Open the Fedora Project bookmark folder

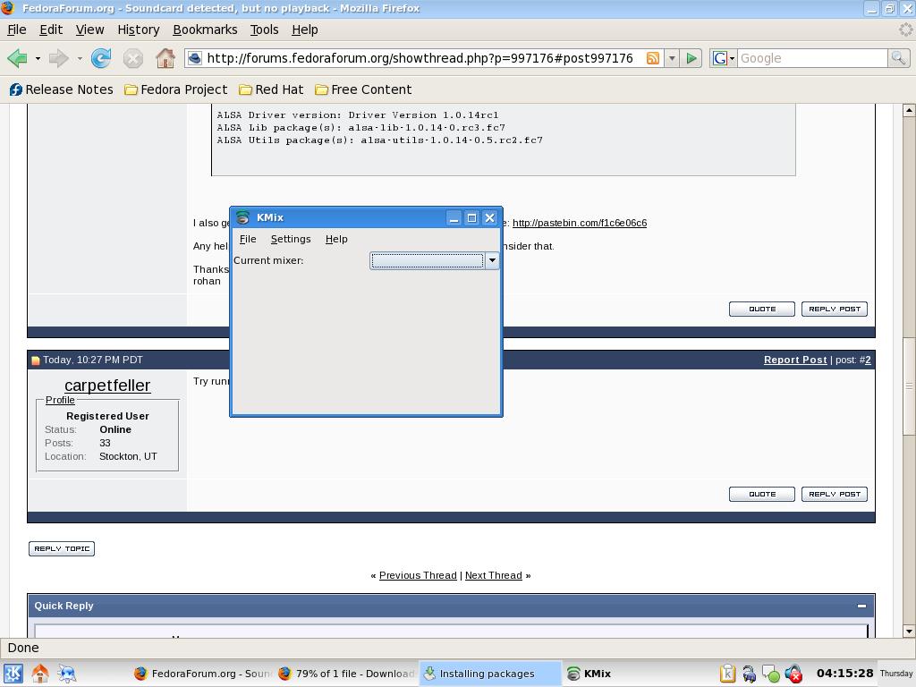tap(176, 89)
